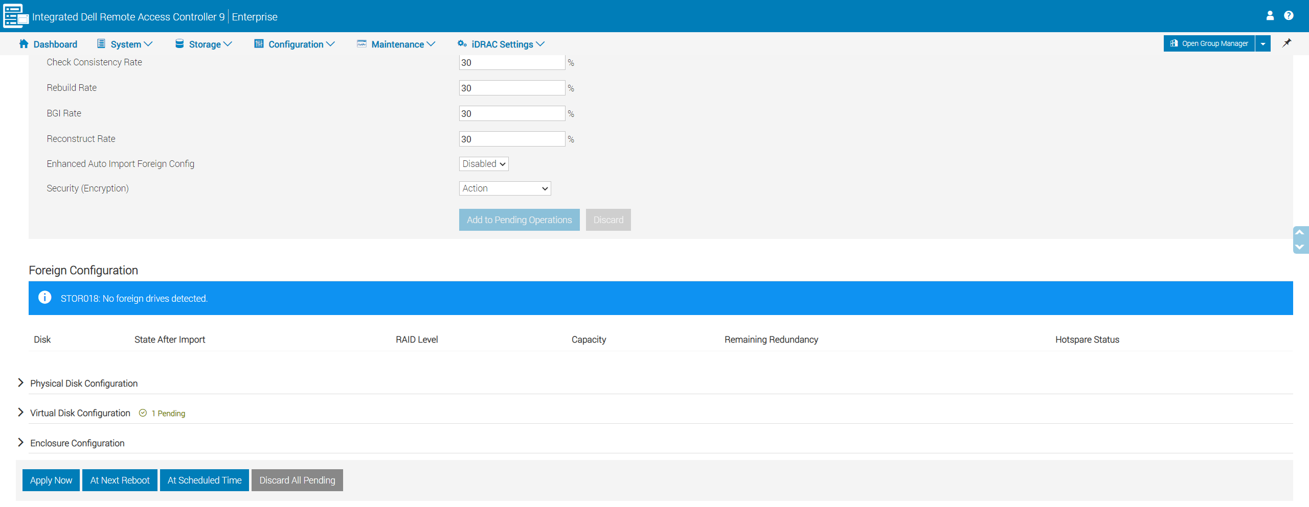
Task: Click the Enhanced Auto Import Foreign Config label
Action: [121, 164]
